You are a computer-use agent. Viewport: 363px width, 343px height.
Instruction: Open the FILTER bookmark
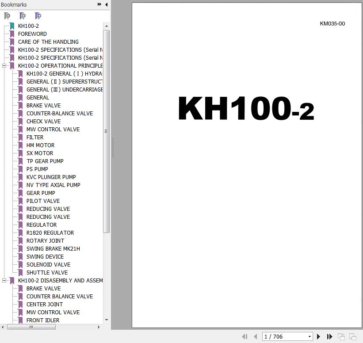pos(35,137)
